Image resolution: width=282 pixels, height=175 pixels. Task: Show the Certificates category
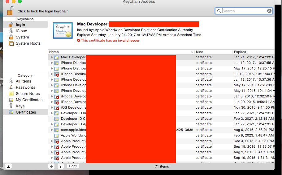click(25, 112)
